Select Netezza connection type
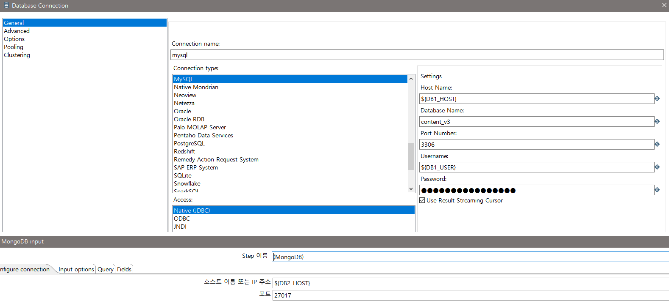 click(x=290, y=103)
